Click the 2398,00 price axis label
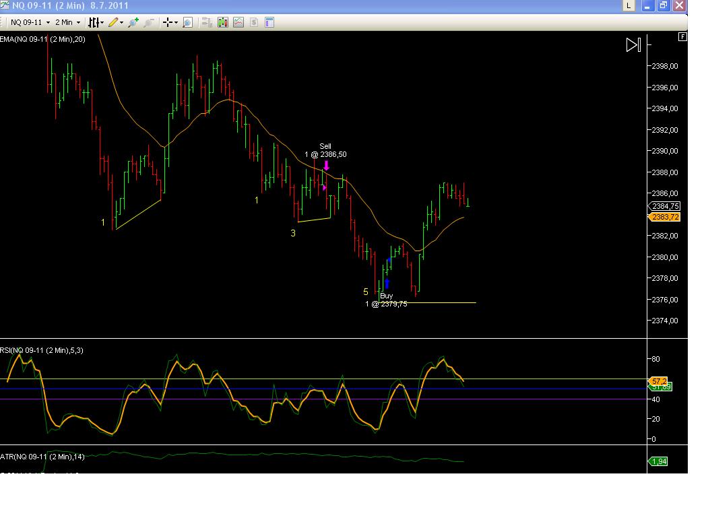The image size is (706, 528). pyautogui.click(x=665, y=66)
